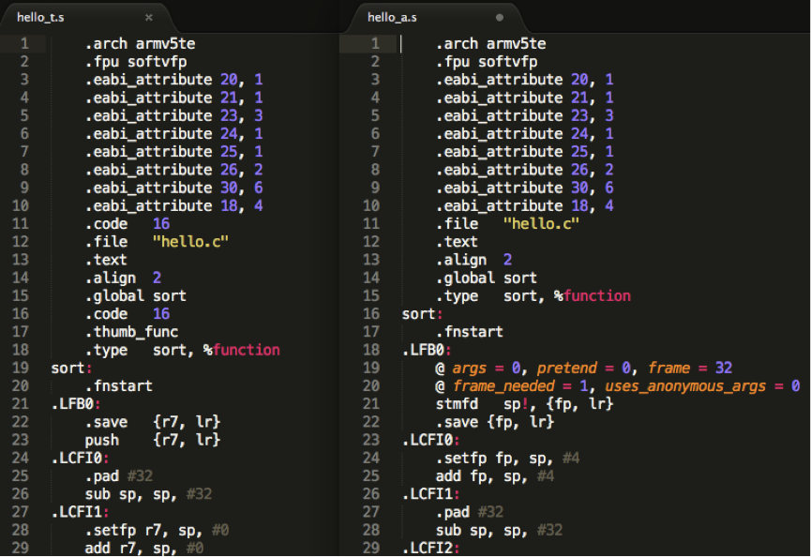Click line number 16 in right pane
The image size is (811, 557).
(371, 314)
